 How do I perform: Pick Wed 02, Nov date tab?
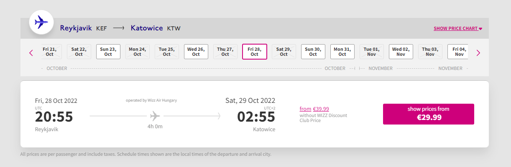click(x=401, y=52)
